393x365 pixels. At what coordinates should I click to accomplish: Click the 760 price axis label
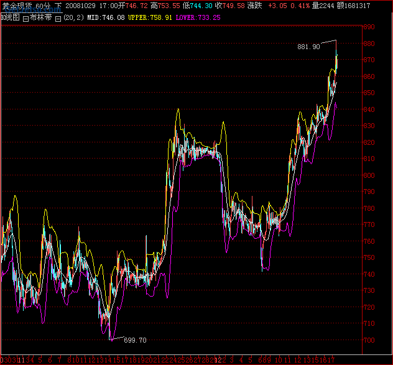pyautogui.click(x=369, y=241)
